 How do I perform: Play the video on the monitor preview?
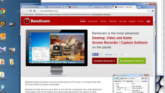click(x=56, y=48)
